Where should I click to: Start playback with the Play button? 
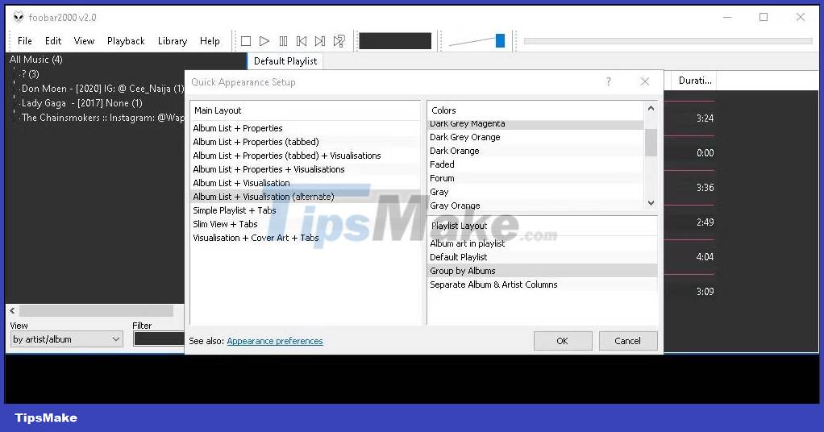[x=264, y=41]
